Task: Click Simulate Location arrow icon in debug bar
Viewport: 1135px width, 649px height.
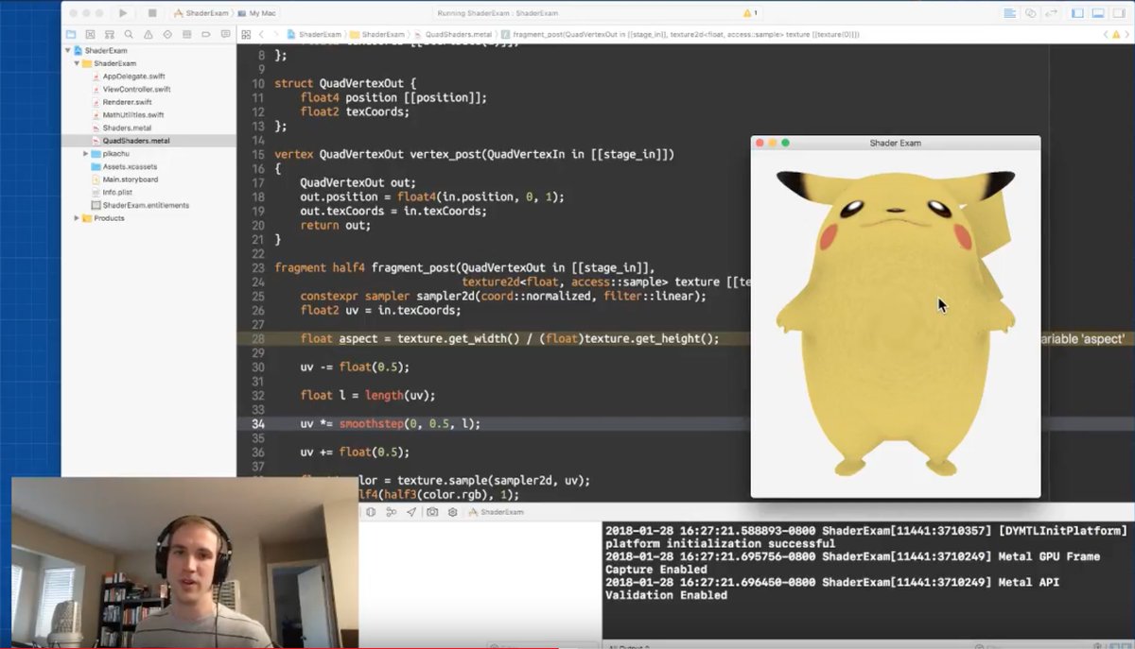Action: [x=410, y=512]
